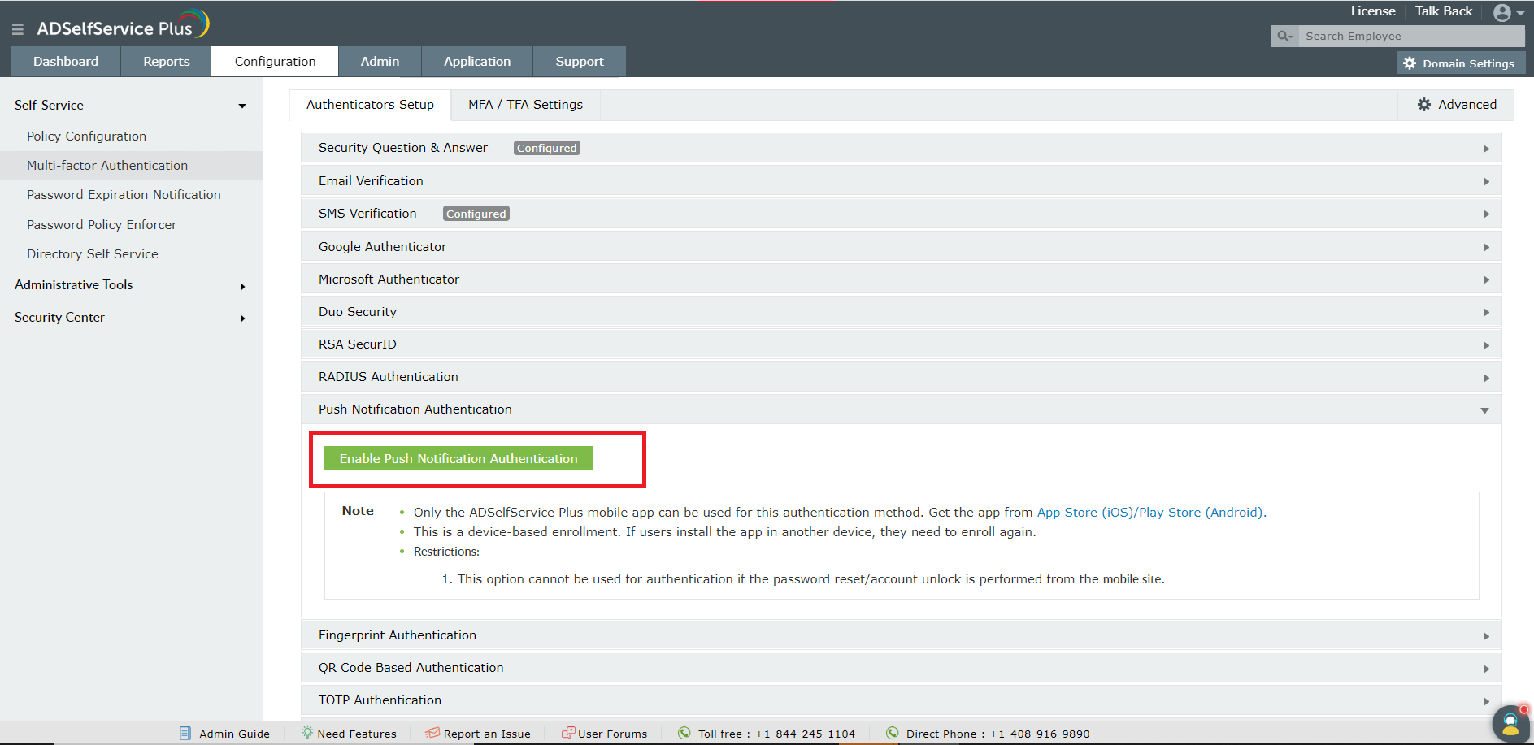
Task: Open the Report an Issue link
Action: (487, 734)
